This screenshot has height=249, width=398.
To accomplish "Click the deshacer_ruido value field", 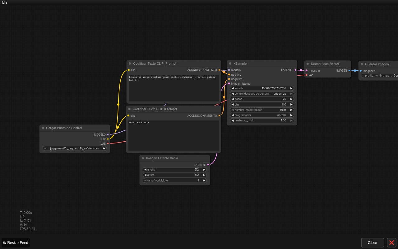I will point(262,120).
